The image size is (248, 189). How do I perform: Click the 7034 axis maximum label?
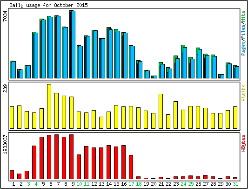coord(5,16)
